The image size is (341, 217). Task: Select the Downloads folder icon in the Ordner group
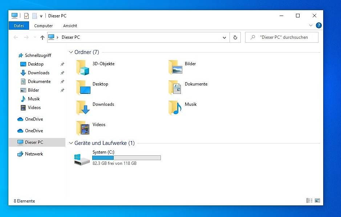83,108
